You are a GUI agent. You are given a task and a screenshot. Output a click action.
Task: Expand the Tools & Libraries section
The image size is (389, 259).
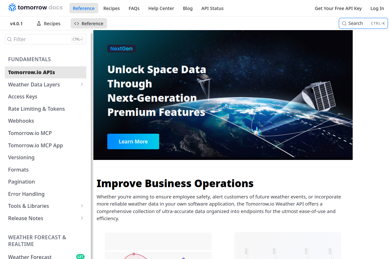tap(82, 206)
